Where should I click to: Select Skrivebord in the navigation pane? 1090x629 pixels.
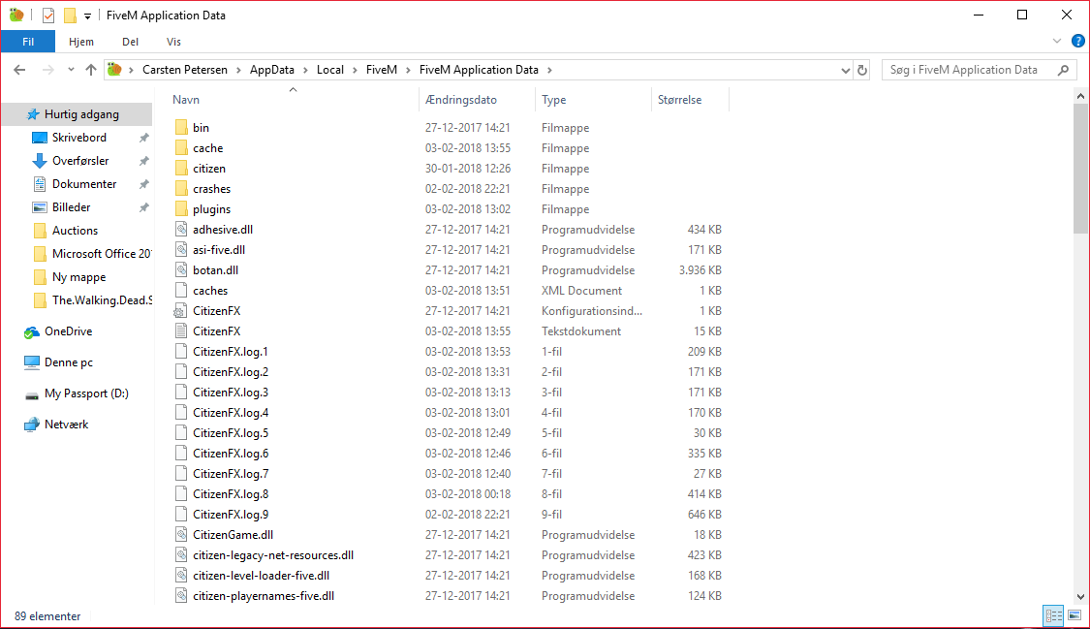(79, 138)
